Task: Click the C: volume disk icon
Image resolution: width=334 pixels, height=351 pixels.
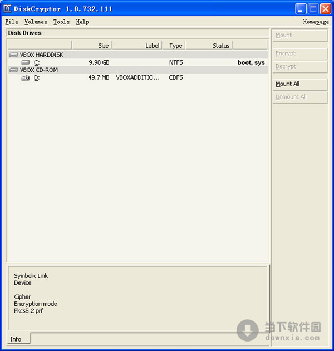Action: coord(25,63)
